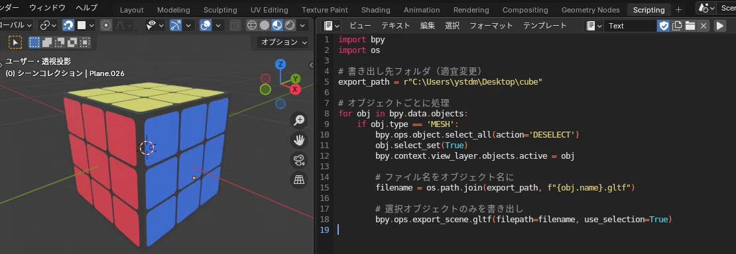Click the negative Y axis circle gizmo
Viewport: 736px width, 254px height.
coord(265,89)
